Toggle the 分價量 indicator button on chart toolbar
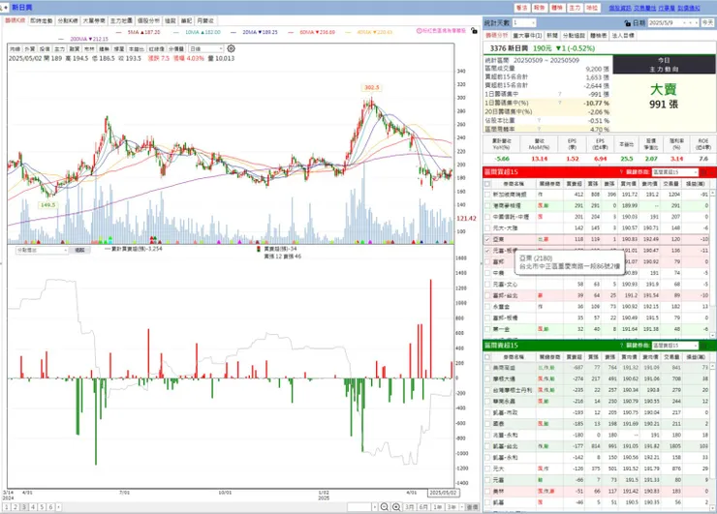The image size is (717, 514). coord(175,49)
